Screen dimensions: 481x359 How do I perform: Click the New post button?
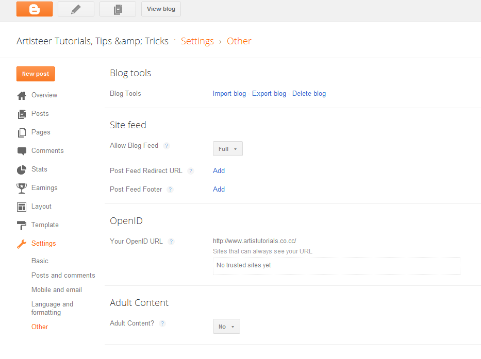(x=36, y=74)
